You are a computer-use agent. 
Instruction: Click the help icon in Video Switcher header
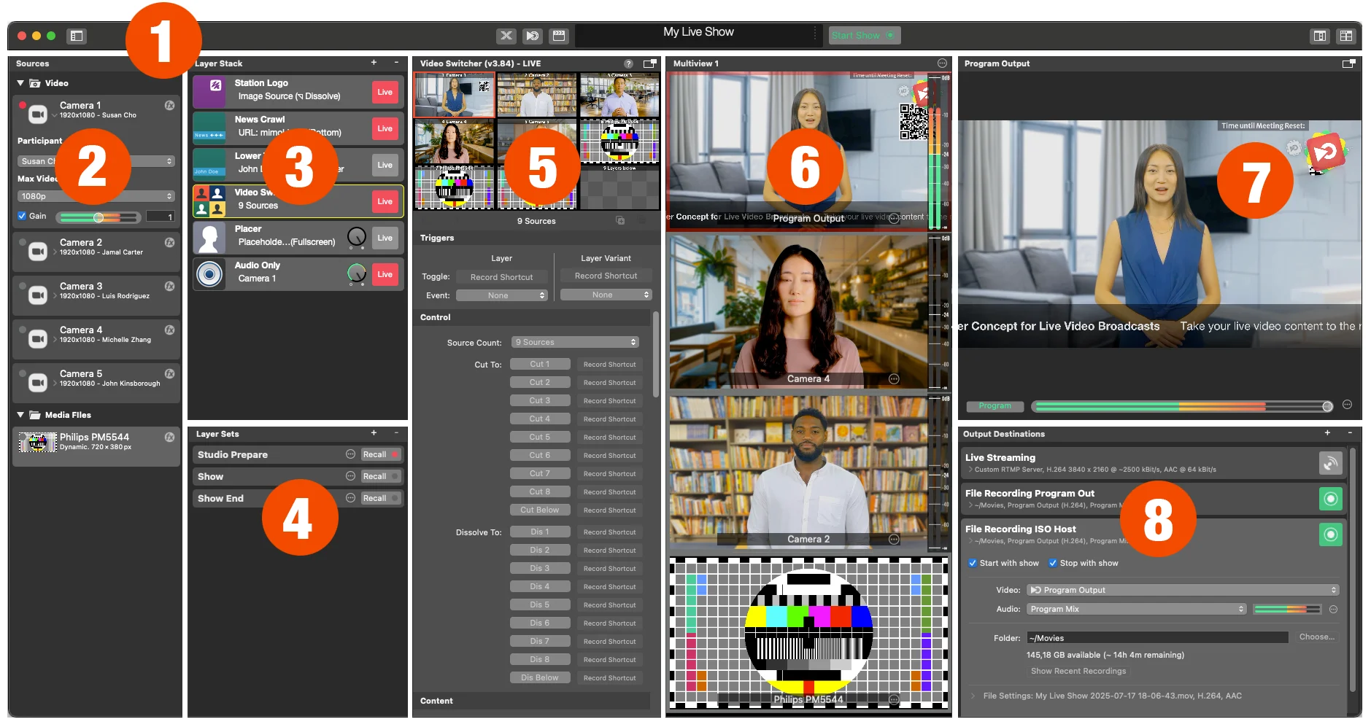click(x=628, y=63)
